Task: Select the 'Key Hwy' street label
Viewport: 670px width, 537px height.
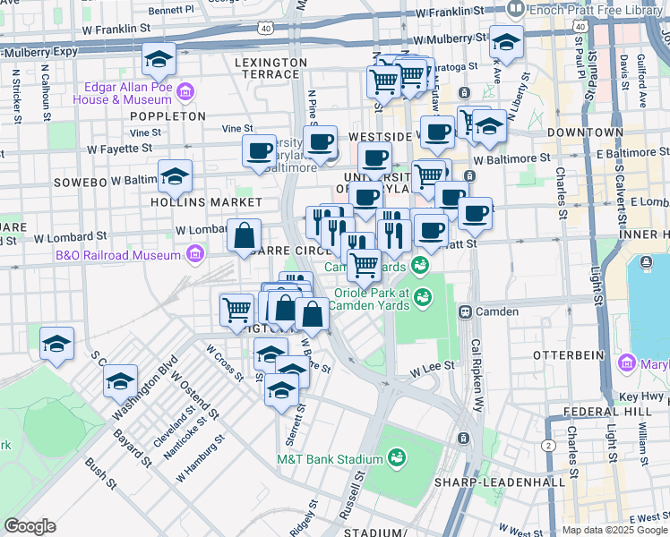Action: point(641,396)
